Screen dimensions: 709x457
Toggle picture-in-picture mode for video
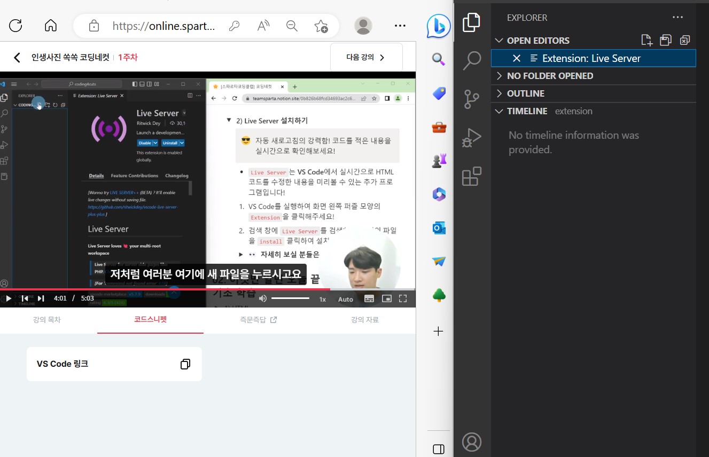click(387, 299)
